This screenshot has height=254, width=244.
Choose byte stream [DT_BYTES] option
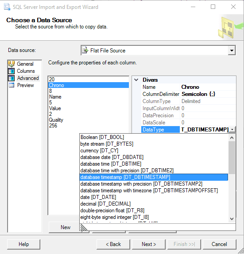(154, 144)
